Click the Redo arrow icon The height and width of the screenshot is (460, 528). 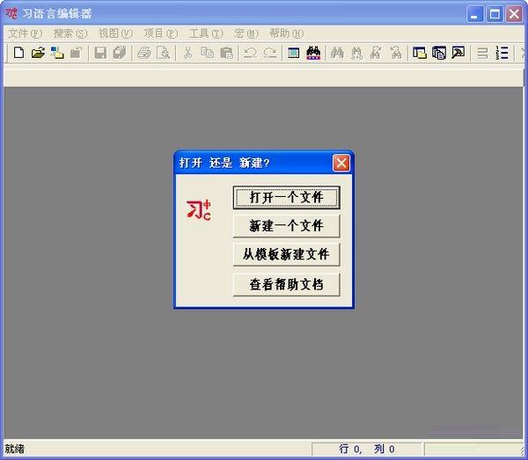(270, 53)
